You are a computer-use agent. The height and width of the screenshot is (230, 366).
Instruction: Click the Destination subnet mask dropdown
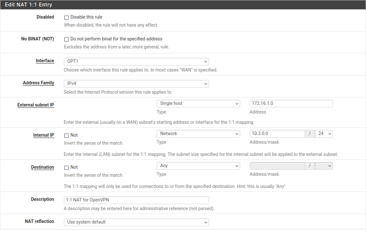[x=324, y=166]
